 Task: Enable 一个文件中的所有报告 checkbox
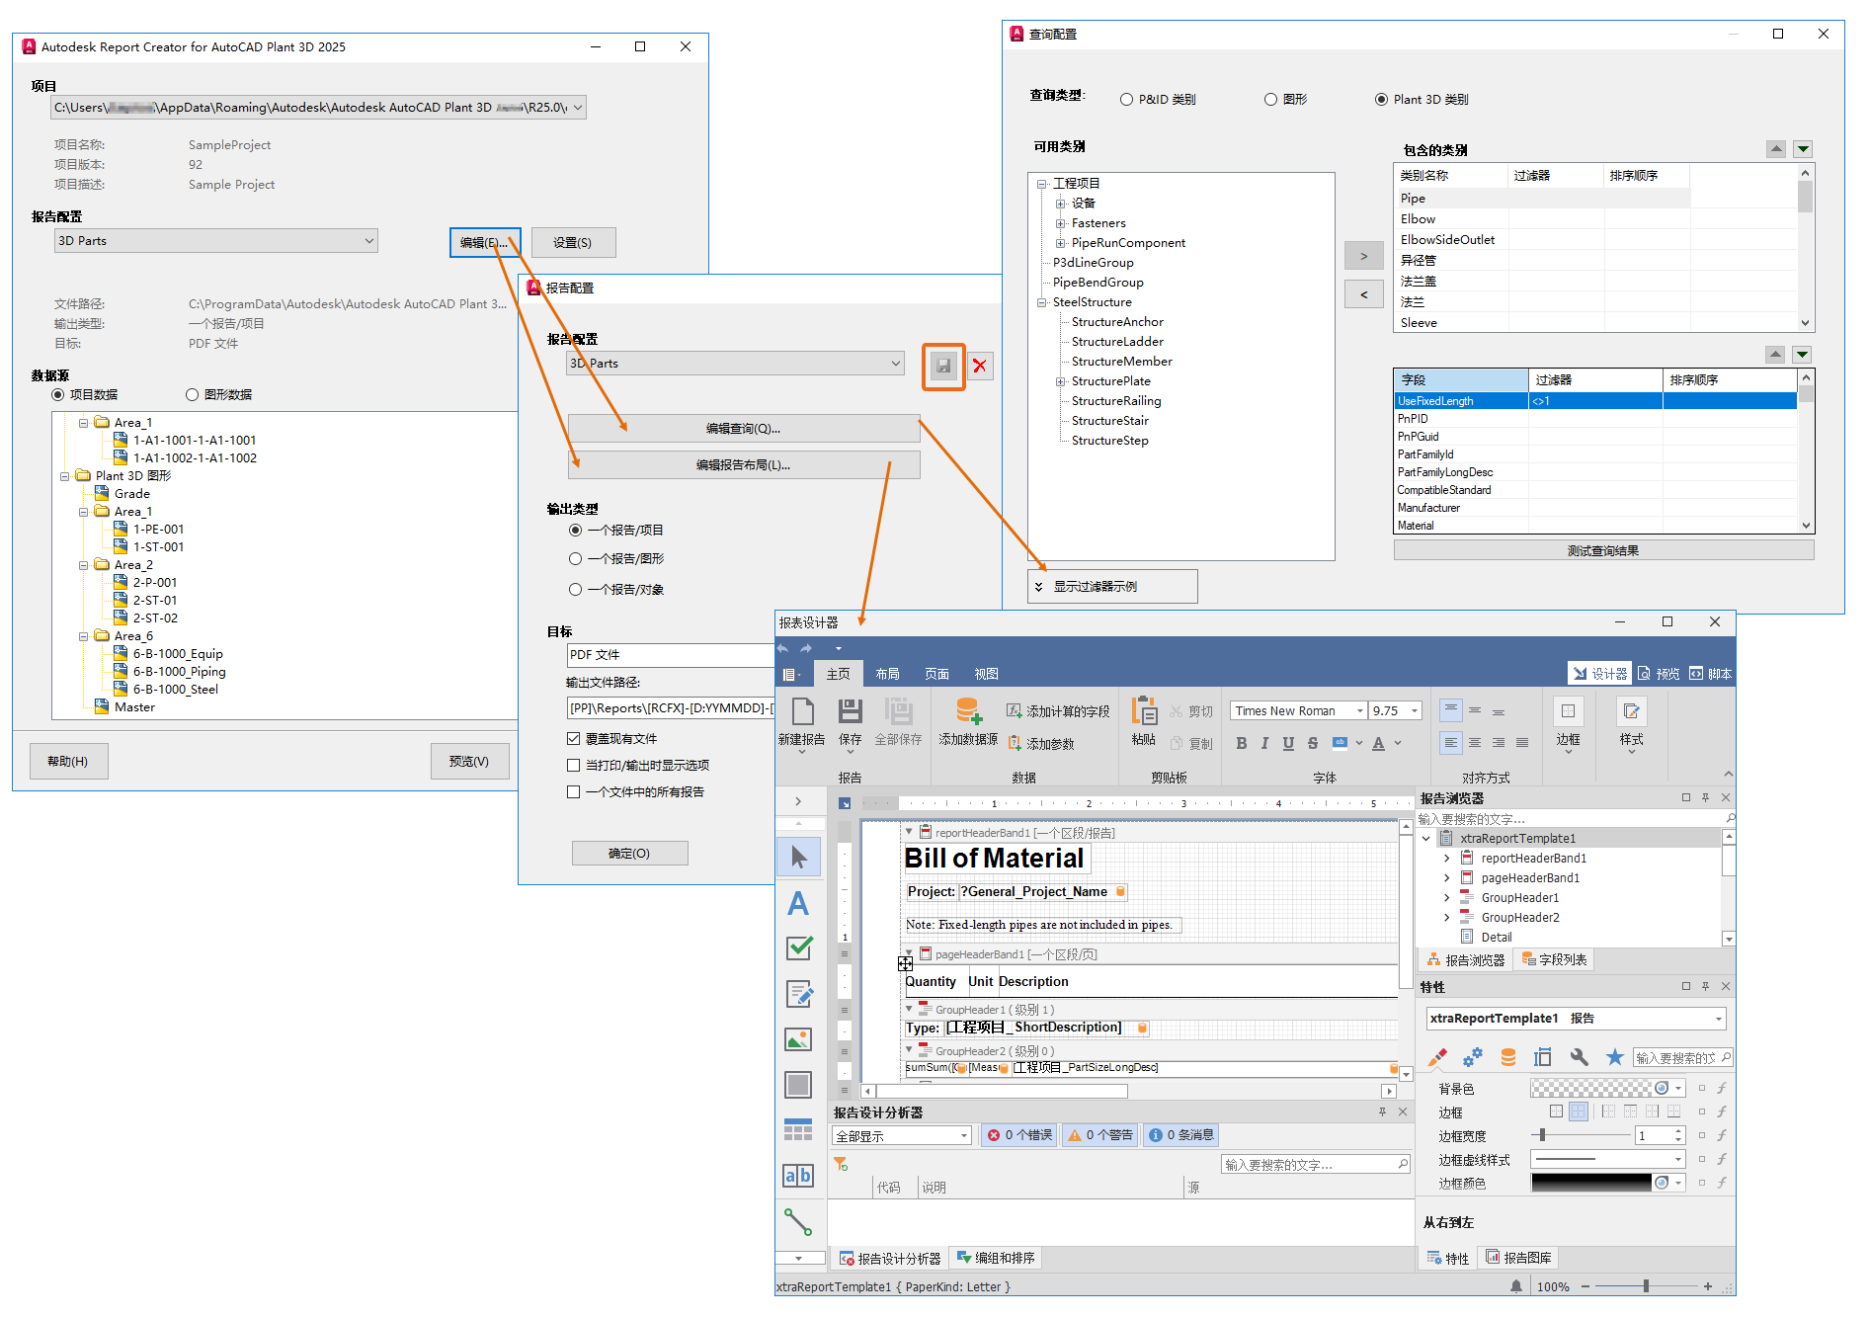point(573,792)
